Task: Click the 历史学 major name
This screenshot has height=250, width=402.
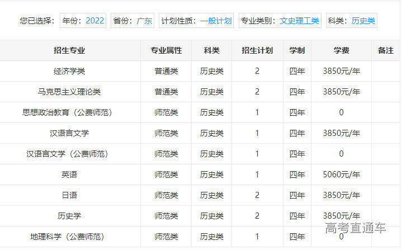Action: click(69, 216)
